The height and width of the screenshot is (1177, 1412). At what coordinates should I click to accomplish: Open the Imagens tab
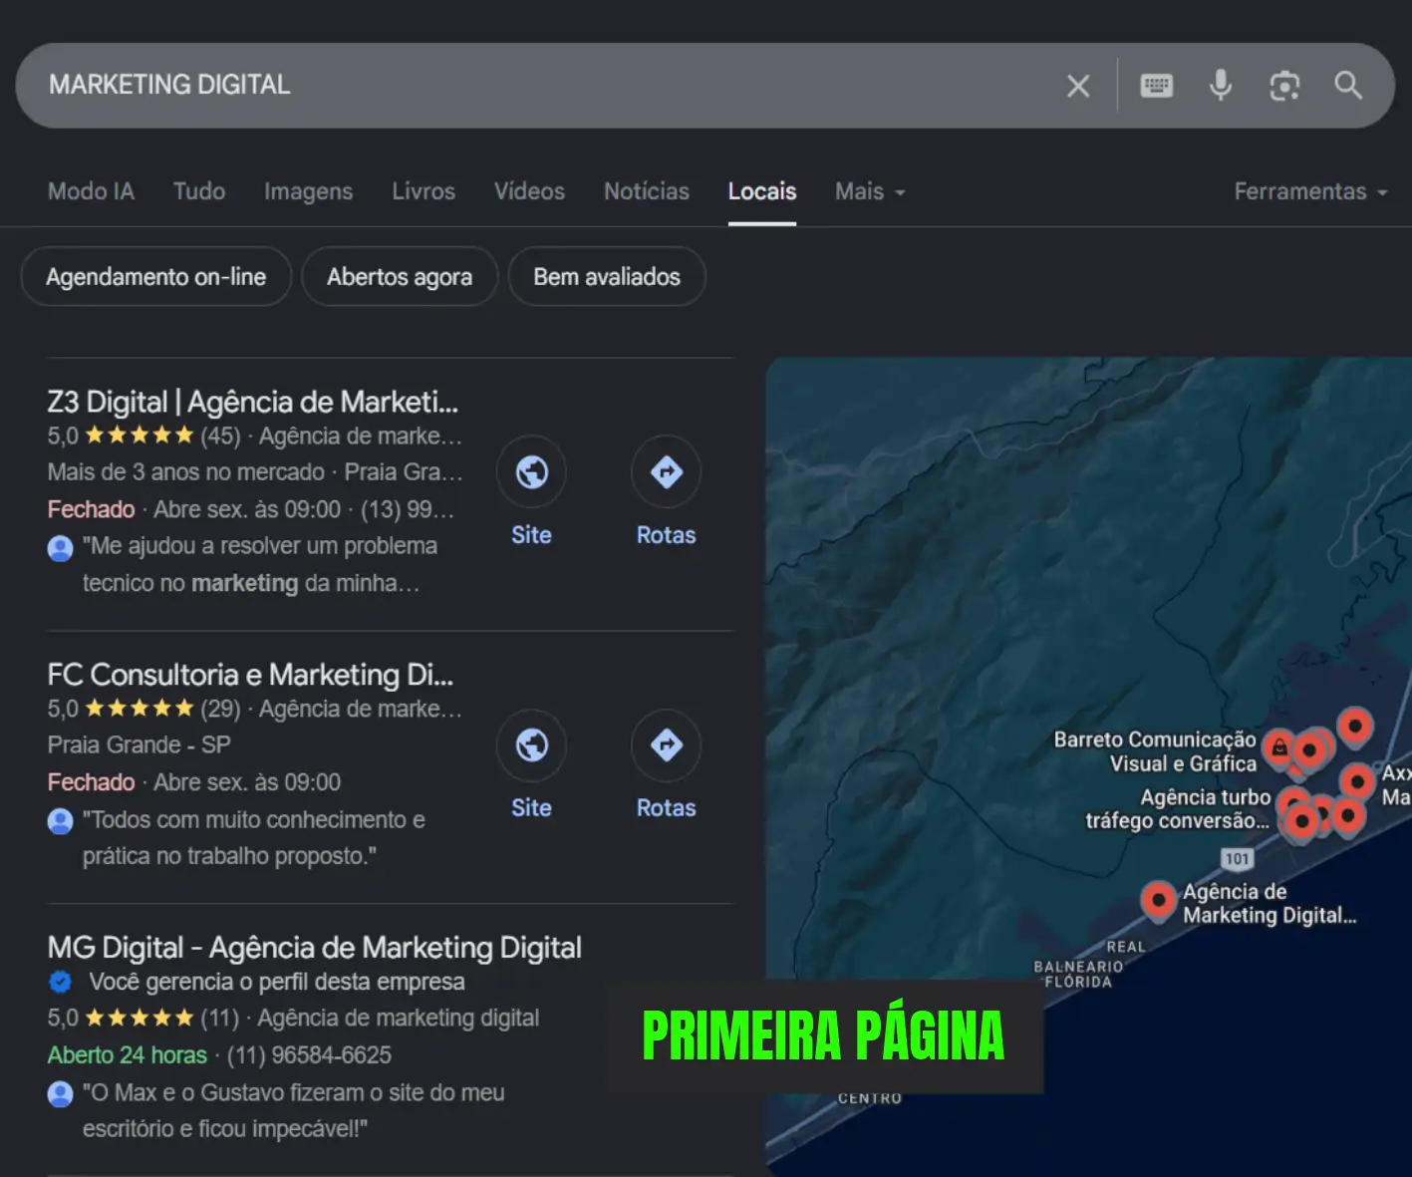point(308,191)
